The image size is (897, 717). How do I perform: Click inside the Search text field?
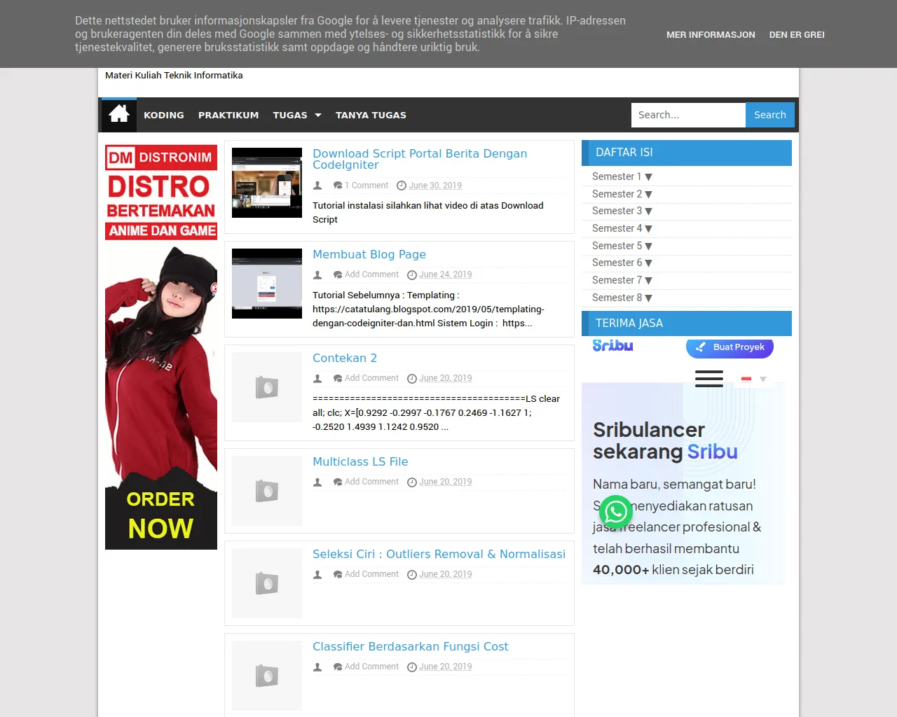687,115
